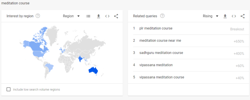Download Interest by region data as CSV

[x=99, y=16]
